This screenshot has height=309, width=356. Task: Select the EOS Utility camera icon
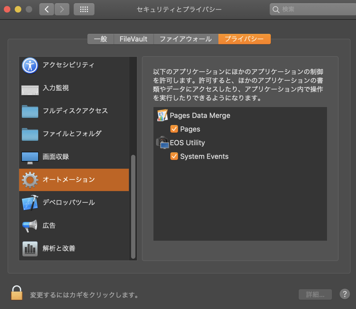point(162,143)
